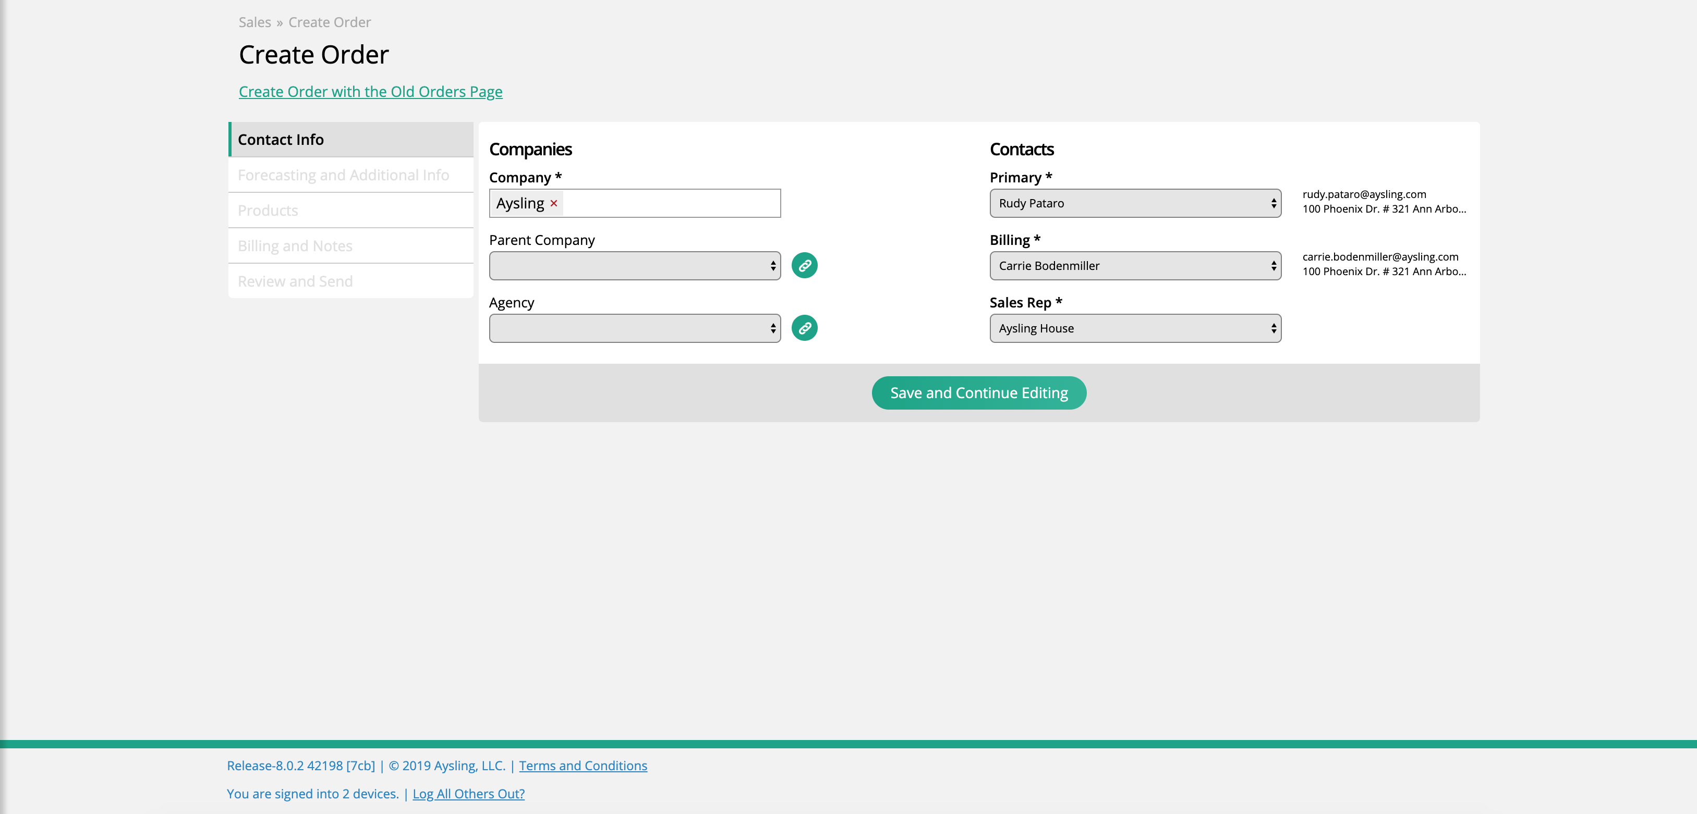Click the link icon beside Parent Company

804,266
